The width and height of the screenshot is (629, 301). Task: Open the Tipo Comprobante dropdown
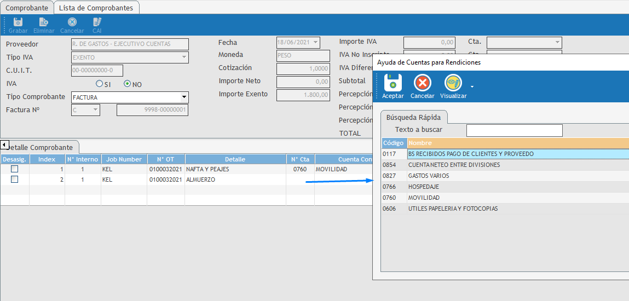[183, 97]
